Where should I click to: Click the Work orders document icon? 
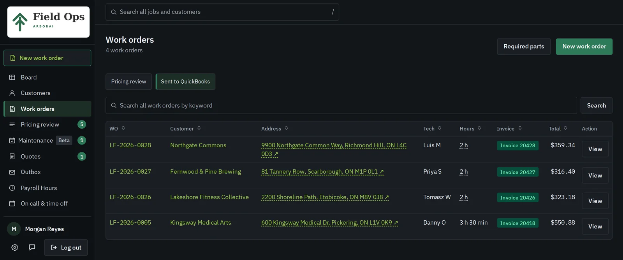click(x=12, y=109)
